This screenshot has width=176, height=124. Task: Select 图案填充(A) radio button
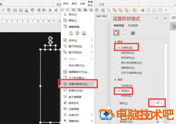(x=119, y=68)
